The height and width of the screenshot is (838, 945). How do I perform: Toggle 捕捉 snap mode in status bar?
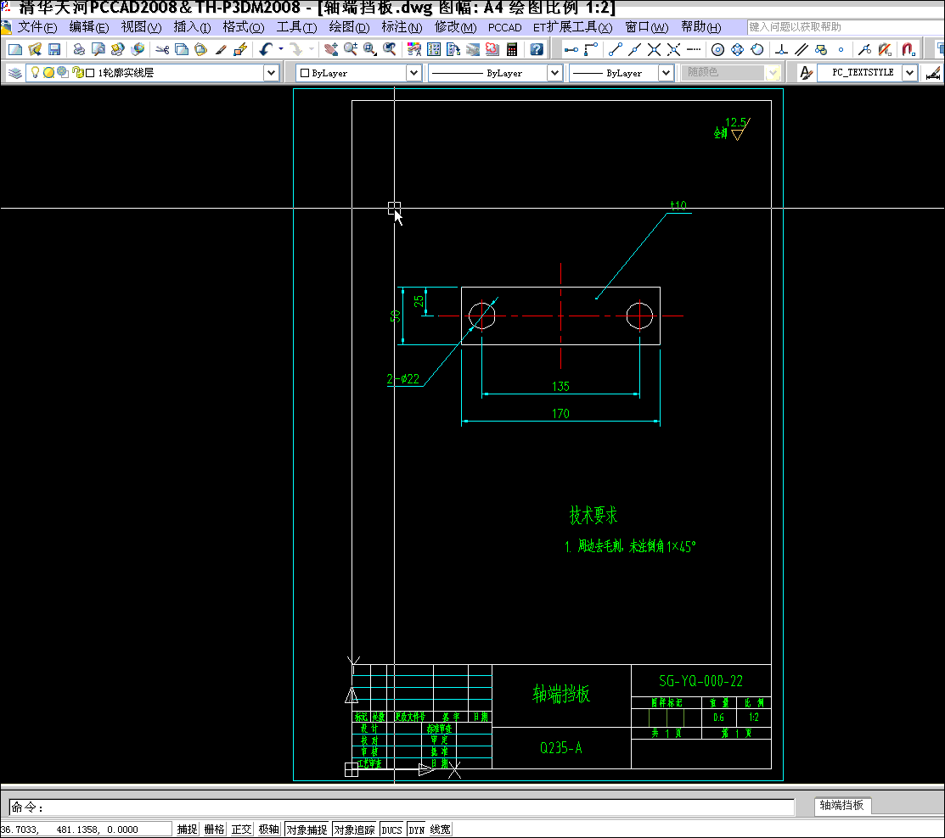click(x=187, y=829)
